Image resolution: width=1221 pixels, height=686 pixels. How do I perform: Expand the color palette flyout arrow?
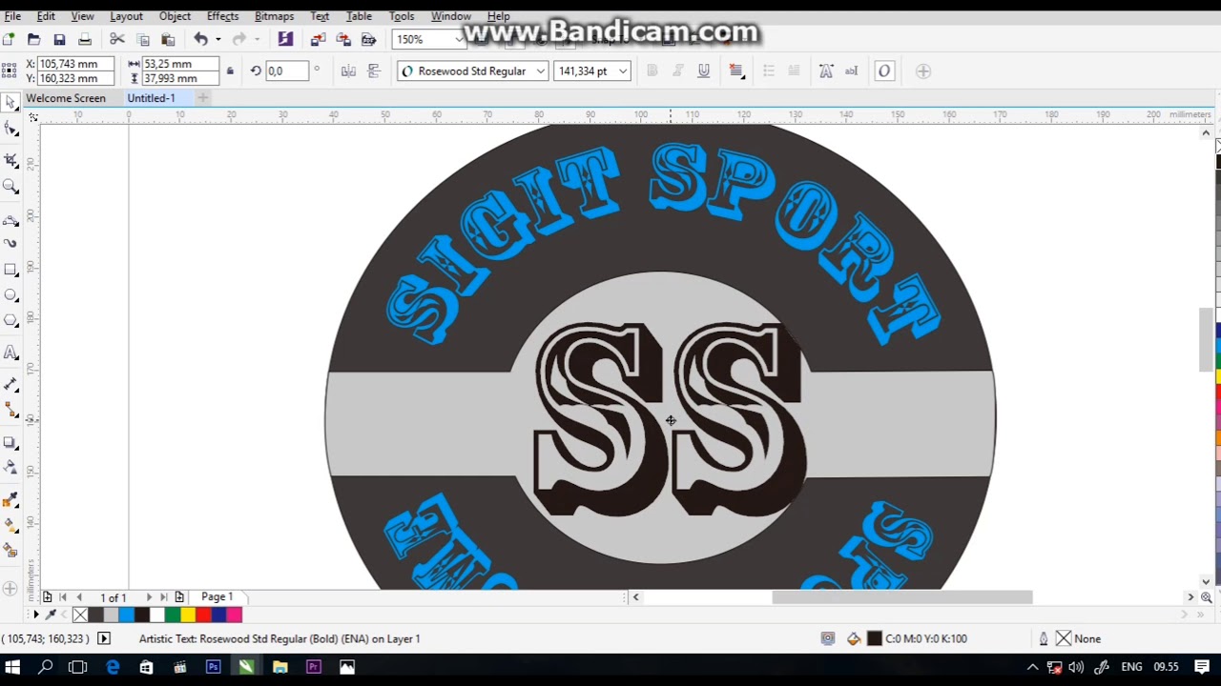click(x=36, y=615)
